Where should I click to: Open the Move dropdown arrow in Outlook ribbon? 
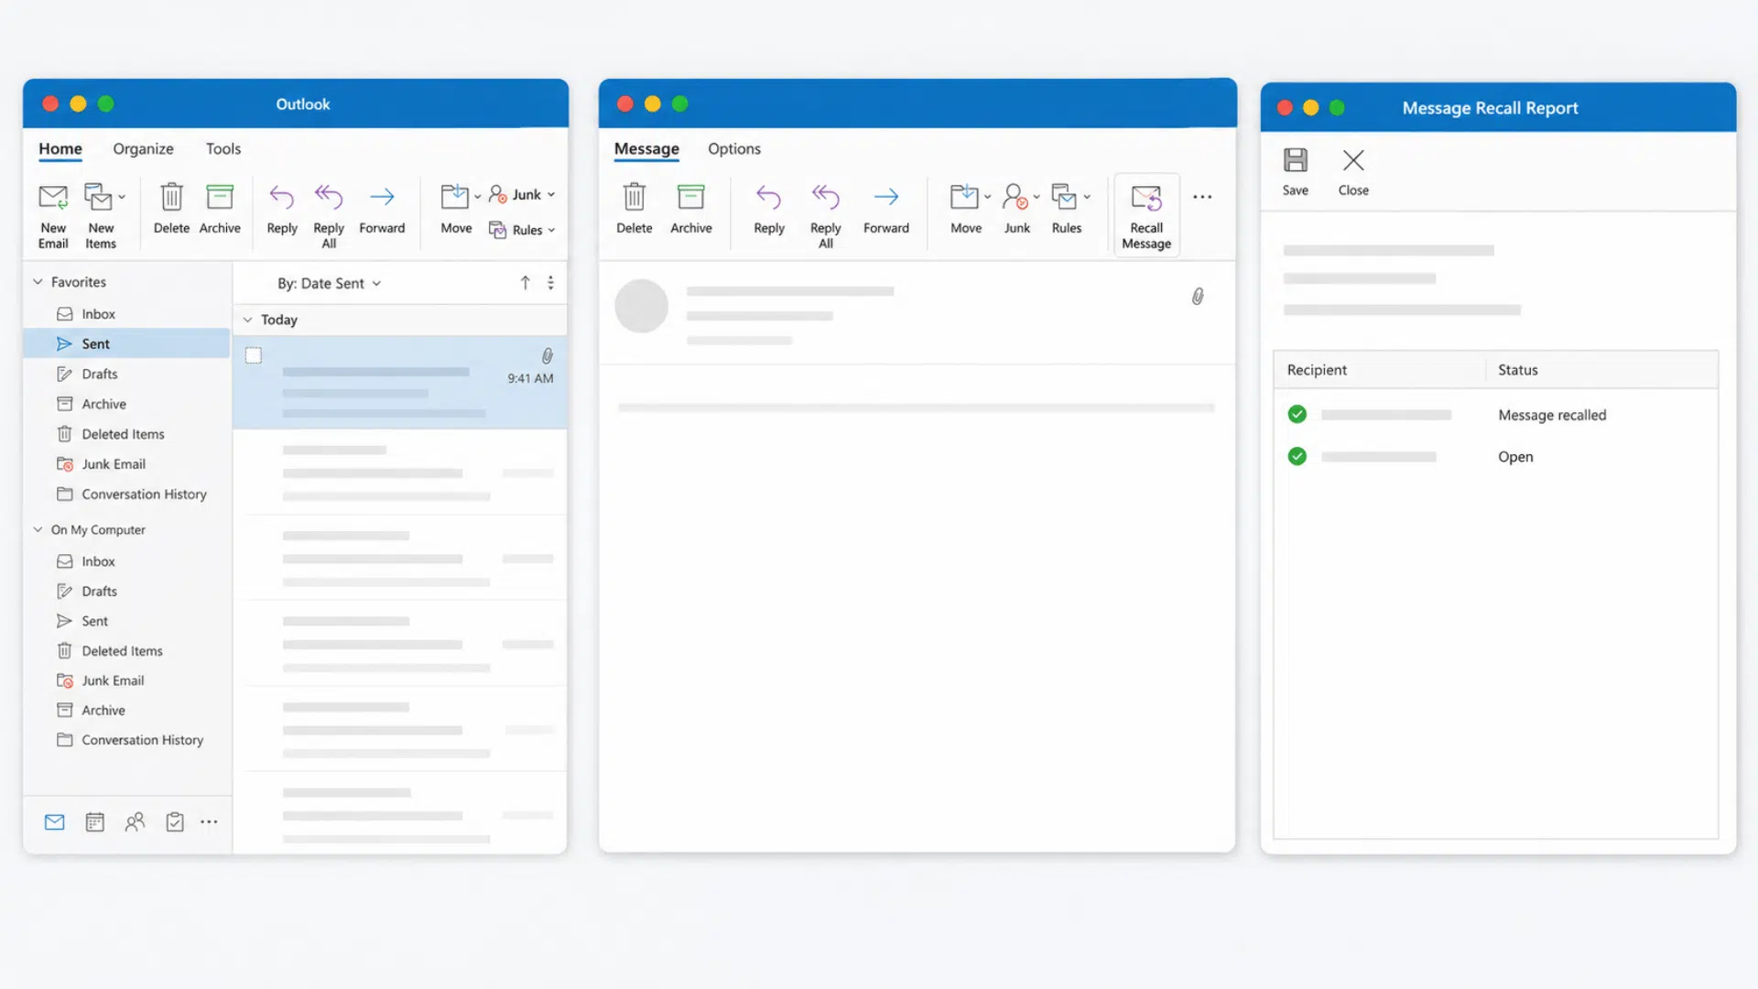[x=477, y=197]
